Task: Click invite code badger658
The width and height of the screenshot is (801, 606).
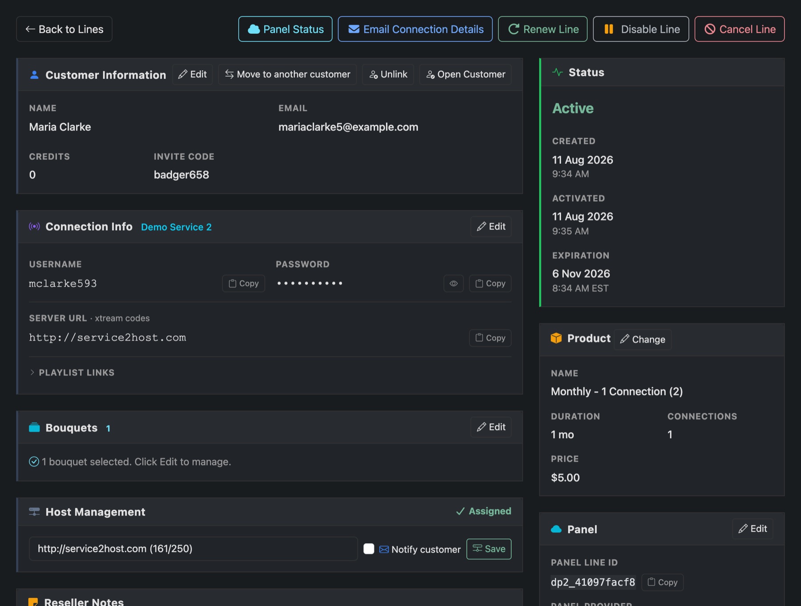Action: [x=182, y=175]
